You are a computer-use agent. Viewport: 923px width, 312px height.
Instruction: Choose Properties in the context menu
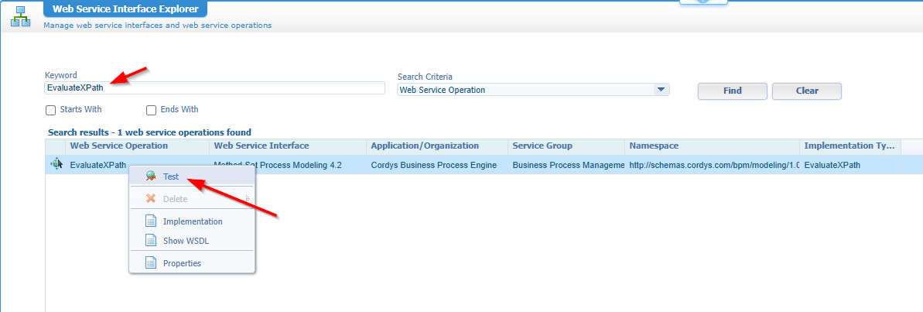pos(182,263)
